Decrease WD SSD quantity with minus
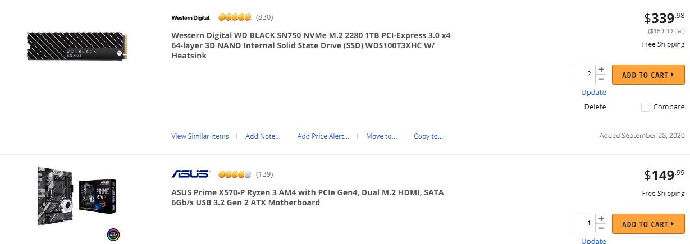The image size is (690, 244). point(601,79)
